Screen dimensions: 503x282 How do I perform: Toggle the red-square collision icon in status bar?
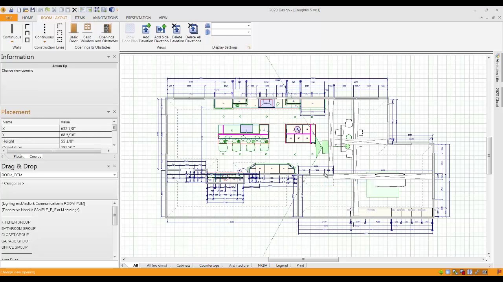click(463, 272)
